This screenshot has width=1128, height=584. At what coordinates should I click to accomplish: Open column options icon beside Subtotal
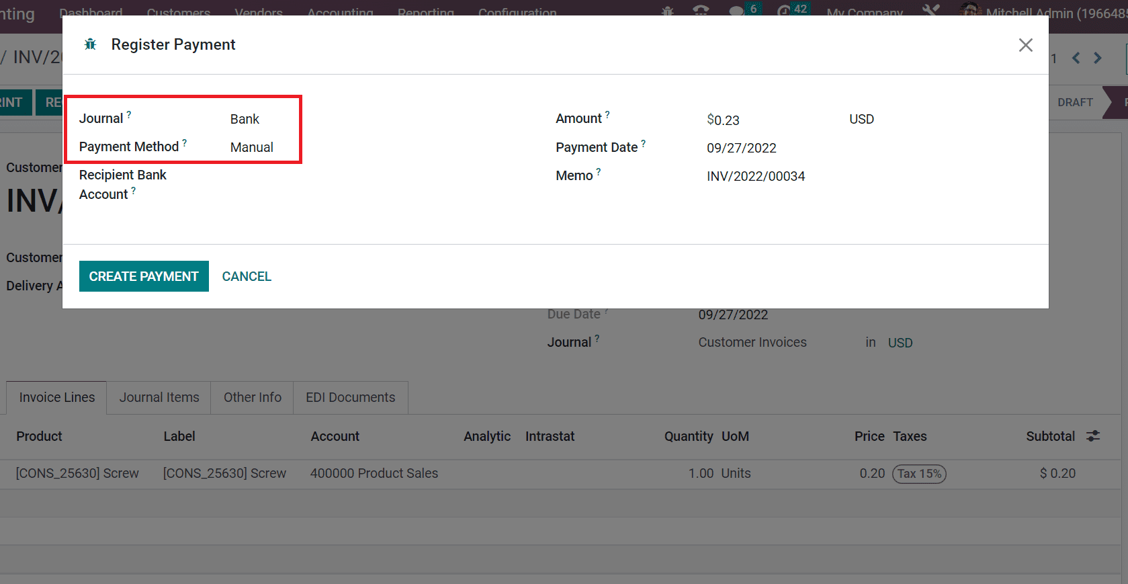1093,436
